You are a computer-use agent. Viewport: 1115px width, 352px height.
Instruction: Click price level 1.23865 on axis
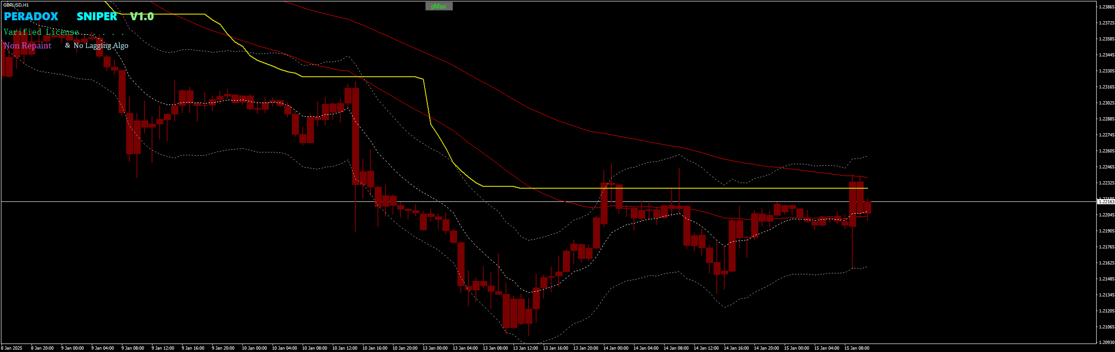click(1107, 7)
